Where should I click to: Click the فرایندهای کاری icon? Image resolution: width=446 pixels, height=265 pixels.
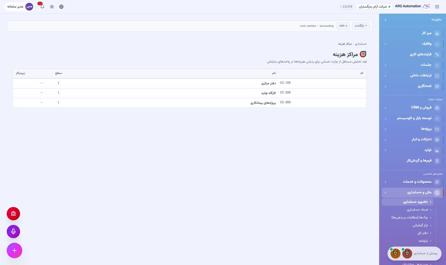[x=437, y=55]
